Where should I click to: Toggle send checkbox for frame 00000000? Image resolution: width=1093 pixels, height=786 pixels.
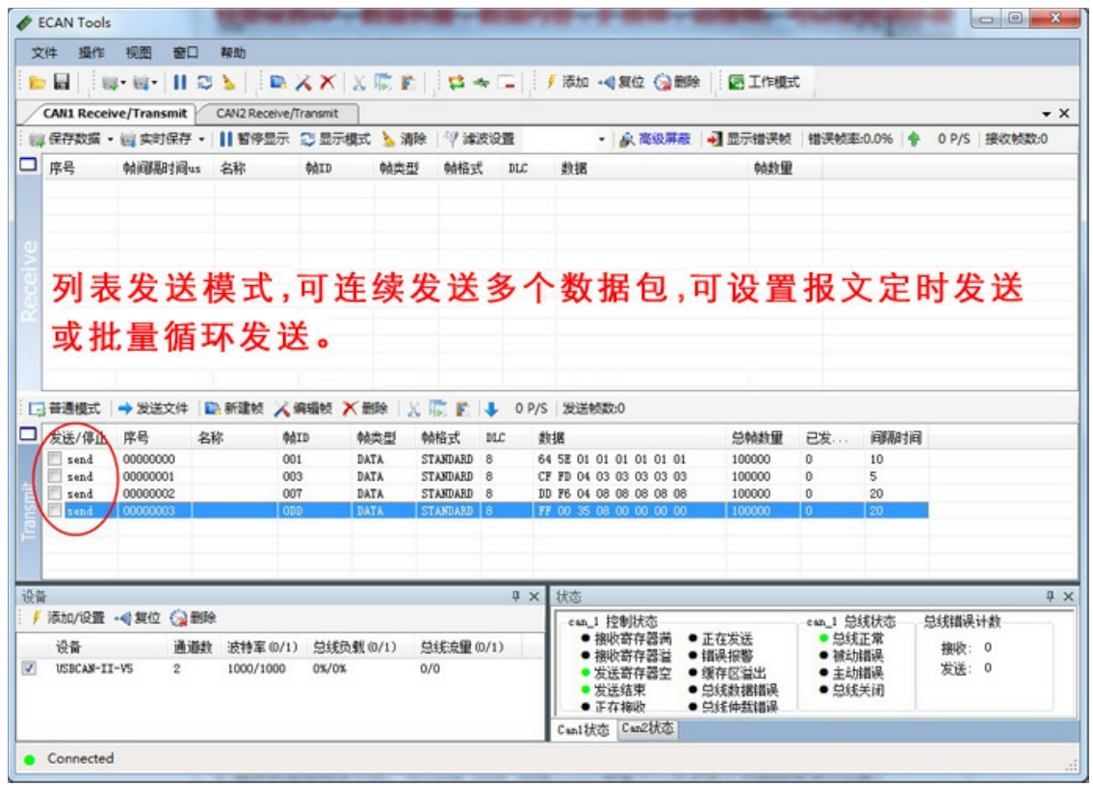point(54,458)
